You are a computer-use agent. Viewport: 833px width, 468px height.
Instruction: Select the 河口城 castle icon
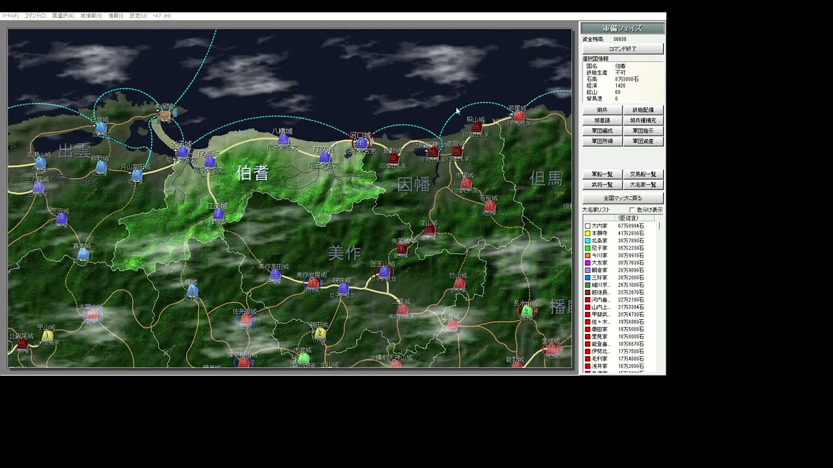coord(361,143)
